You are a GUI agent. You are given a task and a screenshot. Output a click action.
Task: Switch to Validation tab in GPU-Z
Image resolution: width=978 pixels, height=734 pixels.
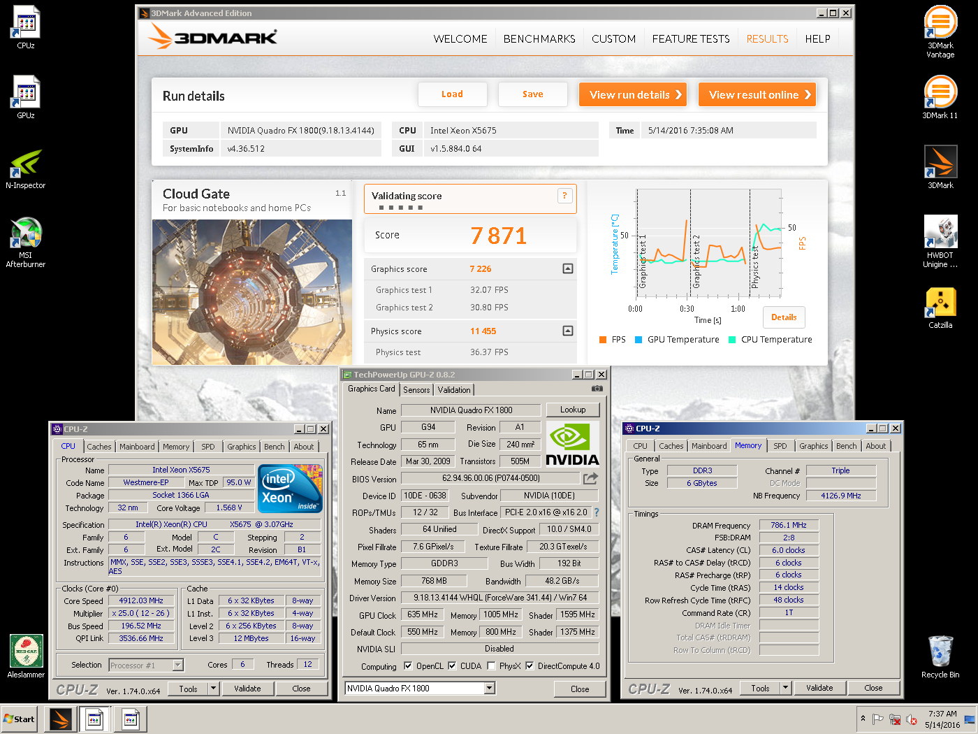pos(455,390)
